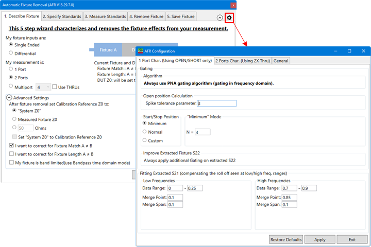Viewport: 371px width, 247px height.
Task: Click Exit in AFR Configuration
Action: [352, 239]
